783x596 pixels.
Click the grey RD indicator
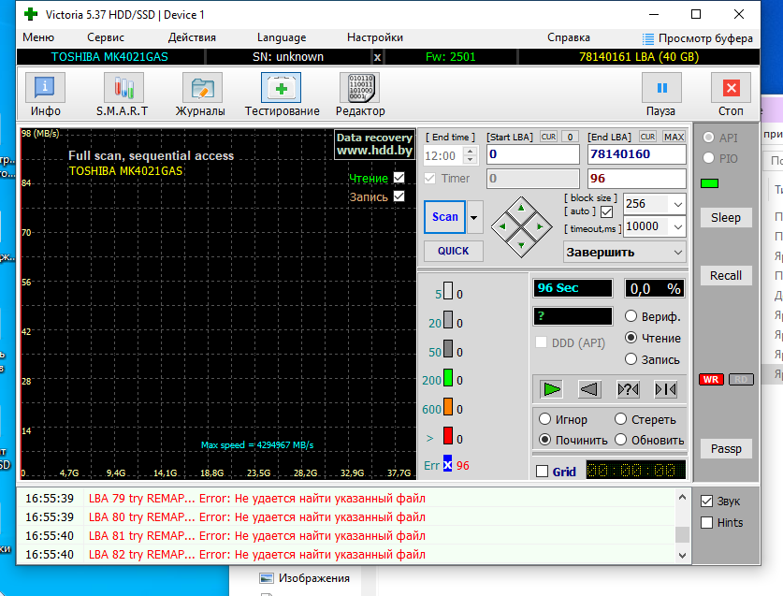click(741, 380)
